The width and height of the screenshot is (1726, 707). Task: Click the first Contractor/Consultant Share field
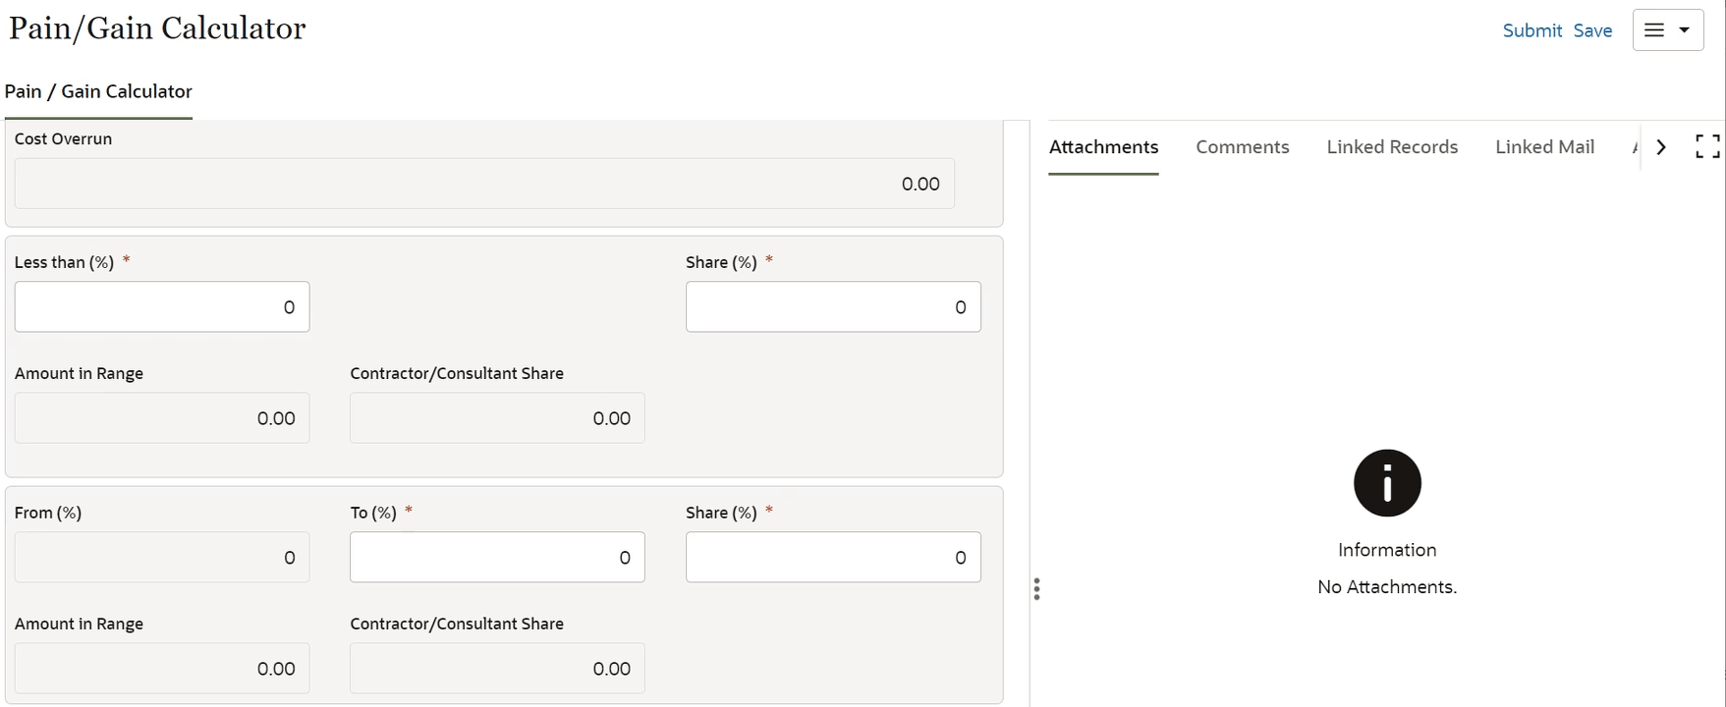point(497,418)
